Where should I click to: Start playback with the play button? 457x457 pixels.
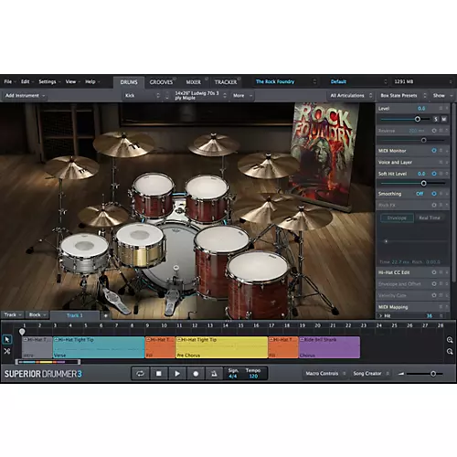pos(177,374)
